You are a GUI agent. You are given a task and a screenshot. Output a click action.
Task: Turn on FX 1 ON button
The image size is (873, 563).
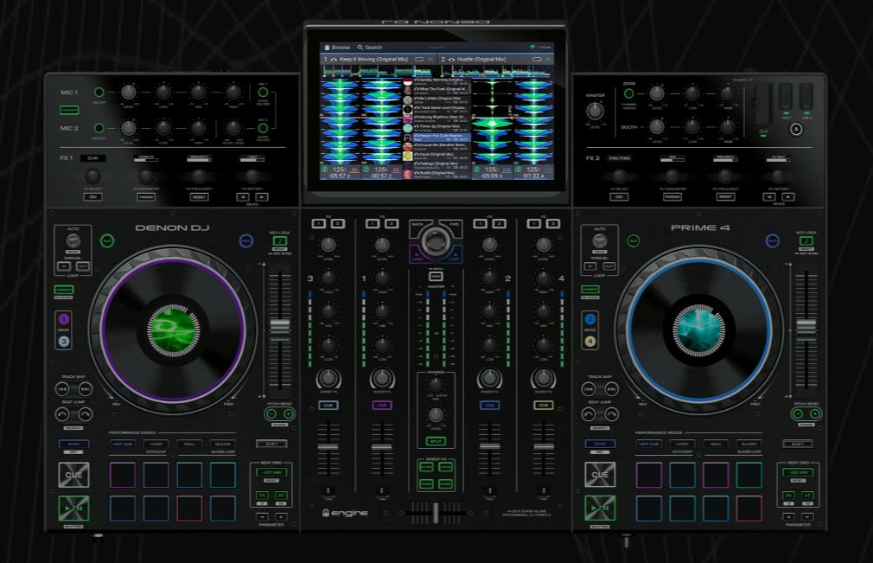[92, 196]
